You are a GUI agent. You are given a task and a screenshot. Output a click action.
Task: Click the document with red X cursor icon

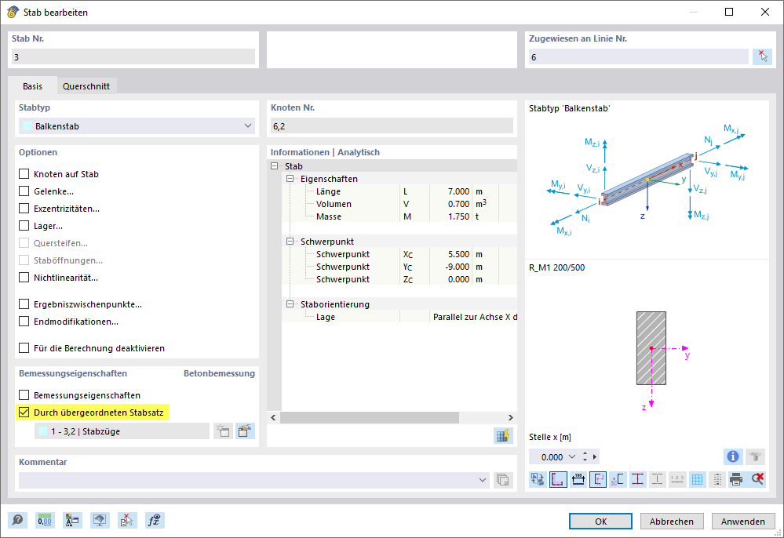tap(127, 521)
